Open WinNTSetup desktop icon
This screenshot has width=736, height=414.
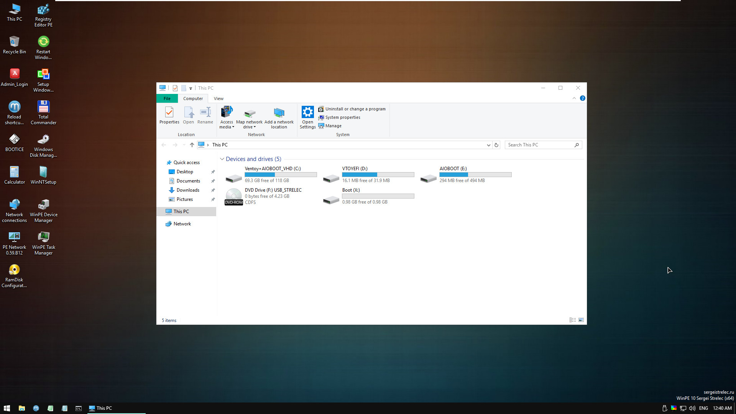pos(43,175)
